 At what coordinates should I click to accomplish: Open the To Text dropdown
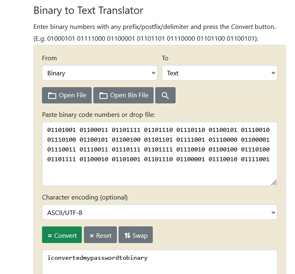(220, 73)
